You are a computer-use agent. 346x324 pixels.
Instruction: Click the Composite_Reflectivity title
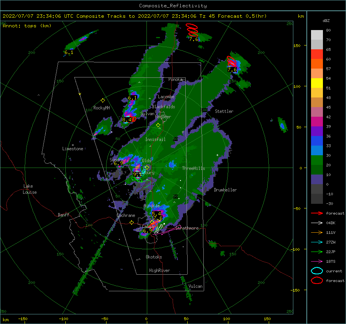coord(173,6)
